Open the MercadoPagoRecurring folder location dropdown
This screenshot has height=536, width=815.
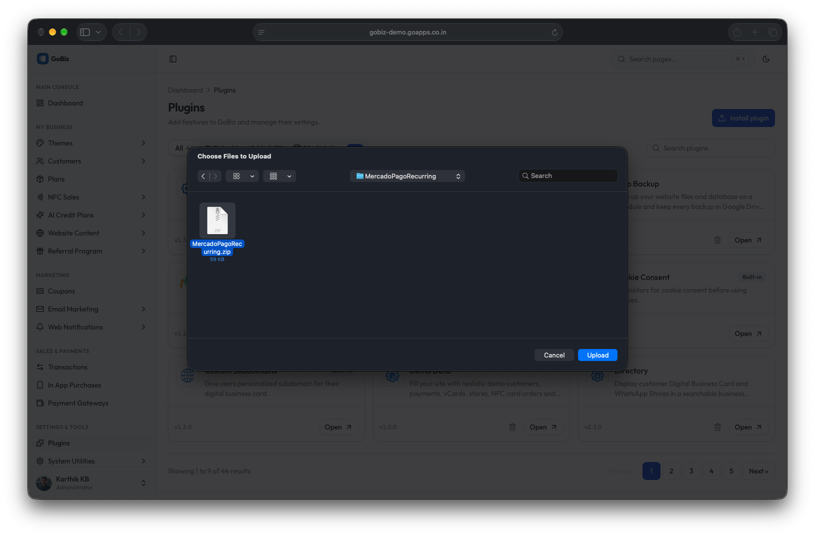click(x=407, y=176)
